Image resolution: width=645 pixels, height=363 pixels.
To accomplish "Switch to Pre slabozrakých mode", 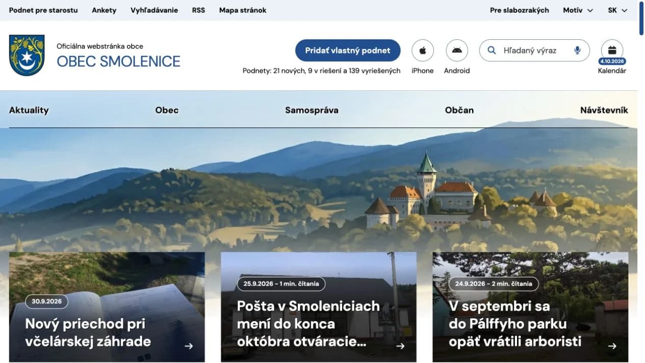I will 520,10.
